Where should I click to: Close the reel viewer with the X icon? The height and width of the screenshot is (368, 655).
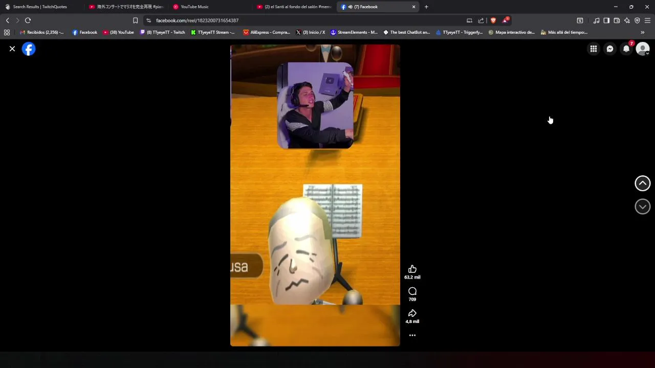pos(12,49)
